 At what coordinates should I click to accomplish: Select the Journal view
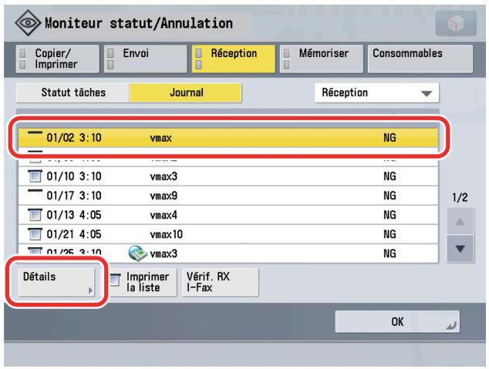click(186, 92)
